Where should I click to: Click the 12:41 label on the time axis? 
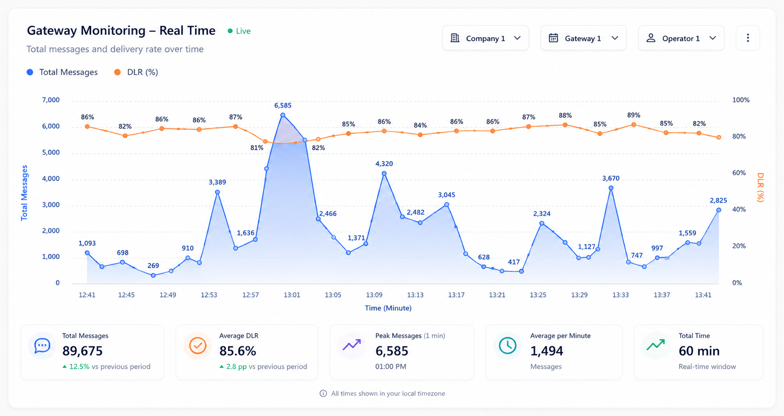point(87,295)
